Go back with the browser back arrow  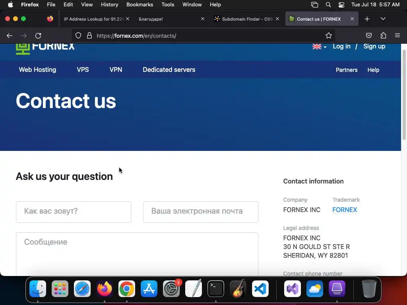coord(10,36)
